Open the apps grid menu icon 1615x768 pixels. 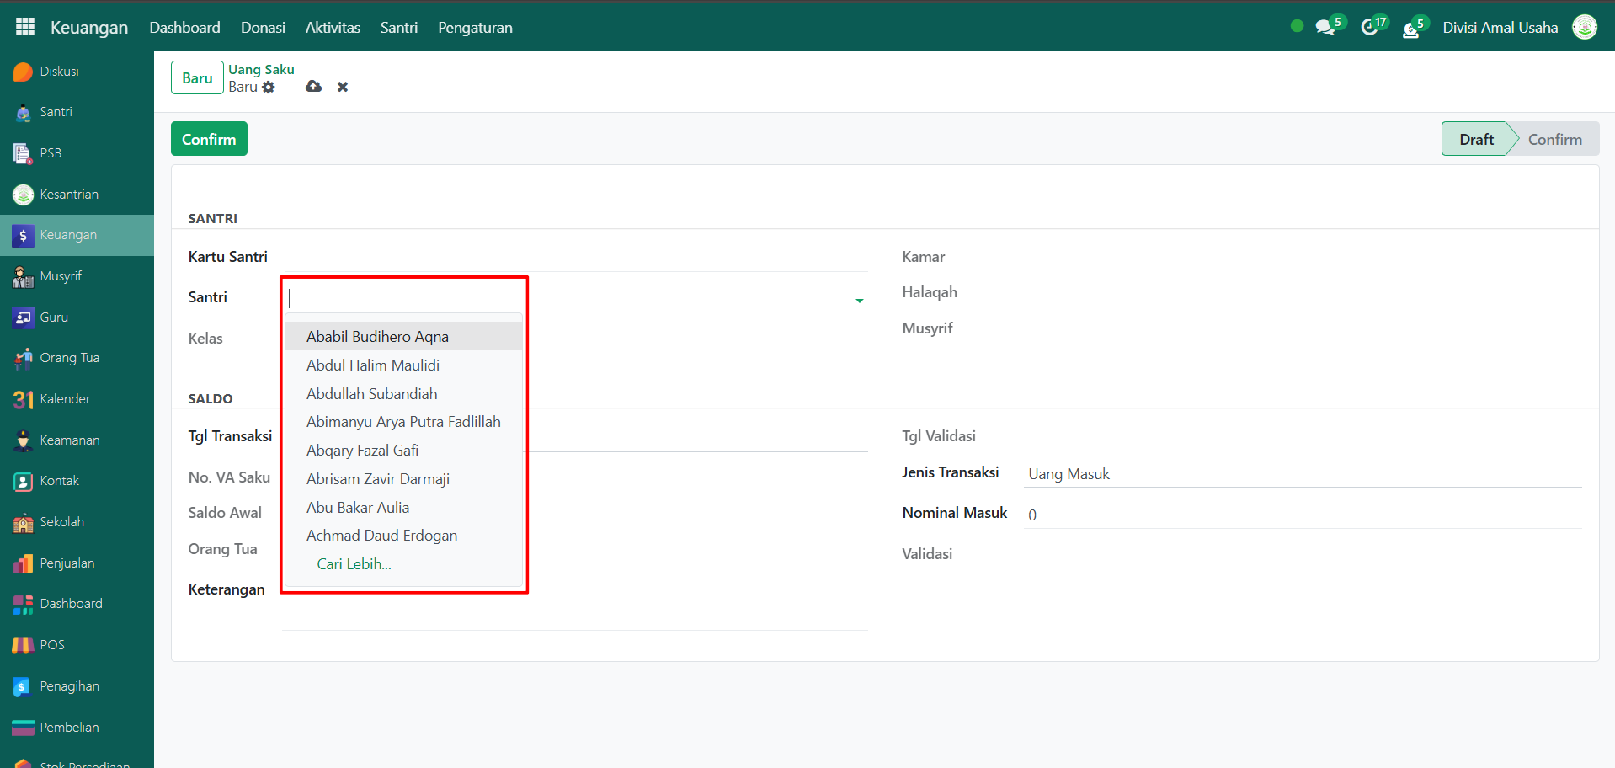tap(25, 27)
